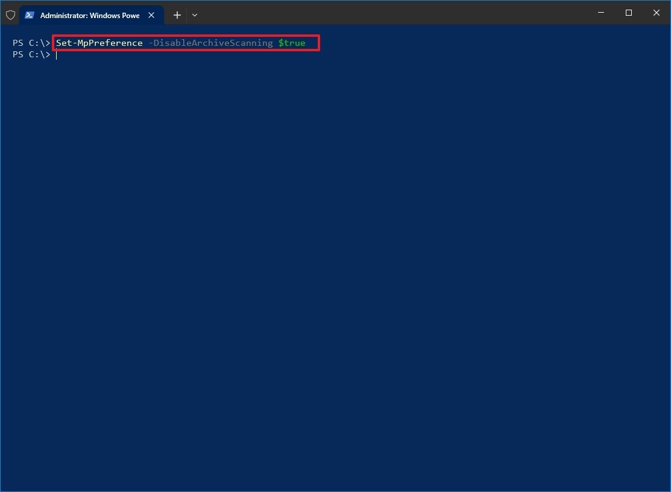Maximize the Windows Terminal window
This screenshot has height=492, width=671.
[x=628, y=13]
